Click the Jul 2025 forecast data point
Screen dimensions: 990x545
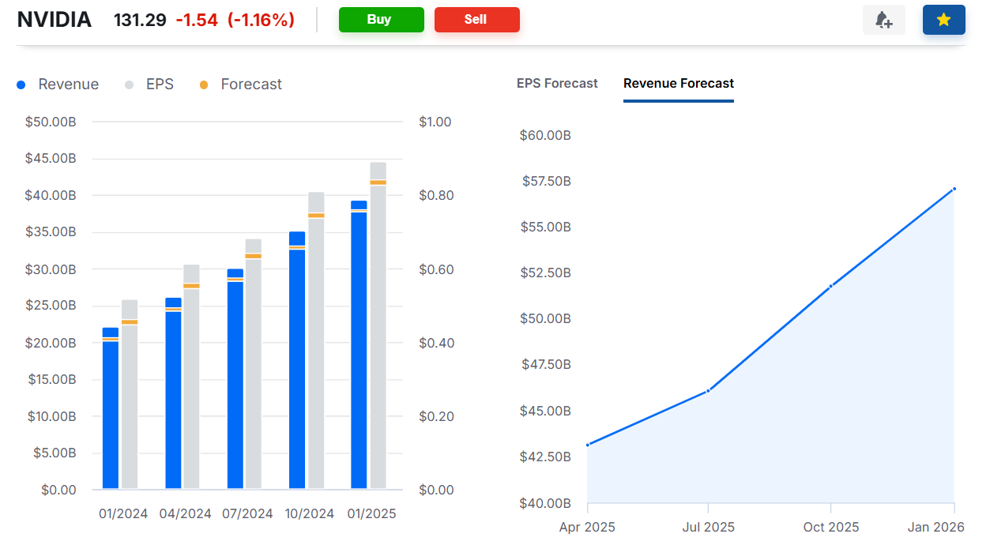pos(708,390)
